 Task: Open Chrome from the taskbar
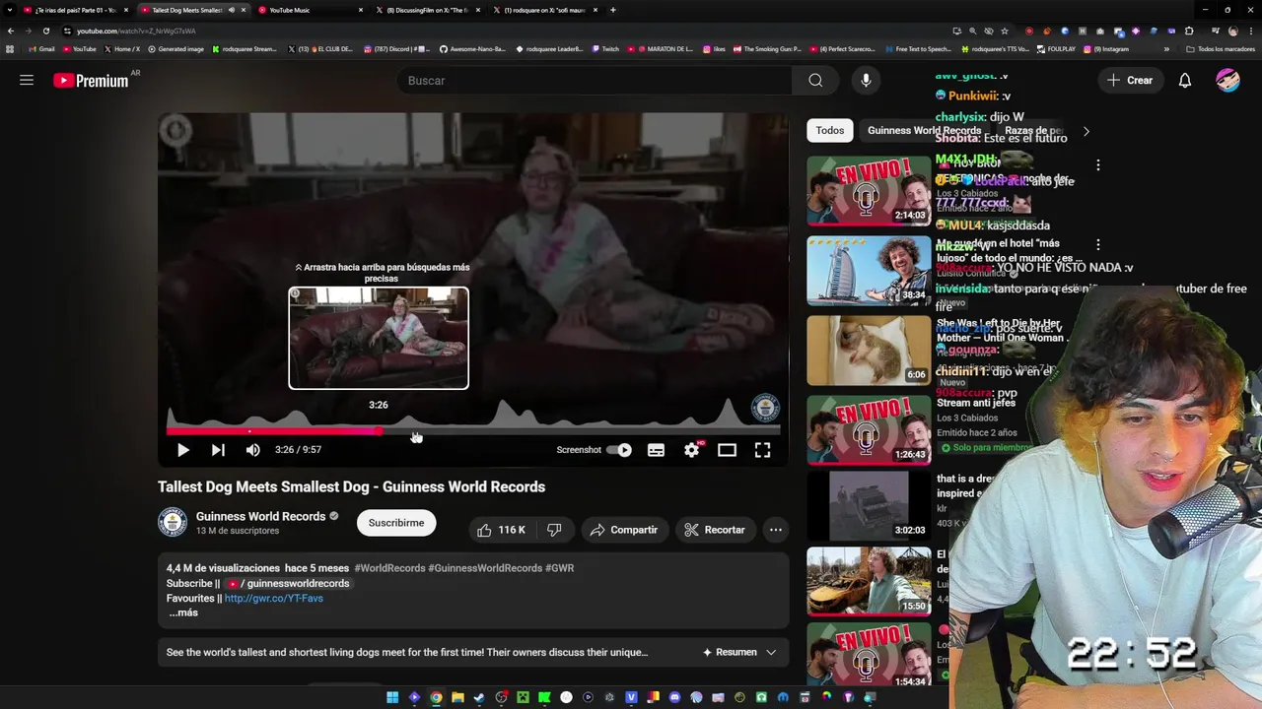[436, 698]
